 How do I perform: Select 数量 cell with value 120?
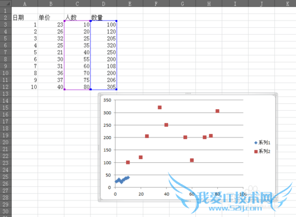pos(104,31)
